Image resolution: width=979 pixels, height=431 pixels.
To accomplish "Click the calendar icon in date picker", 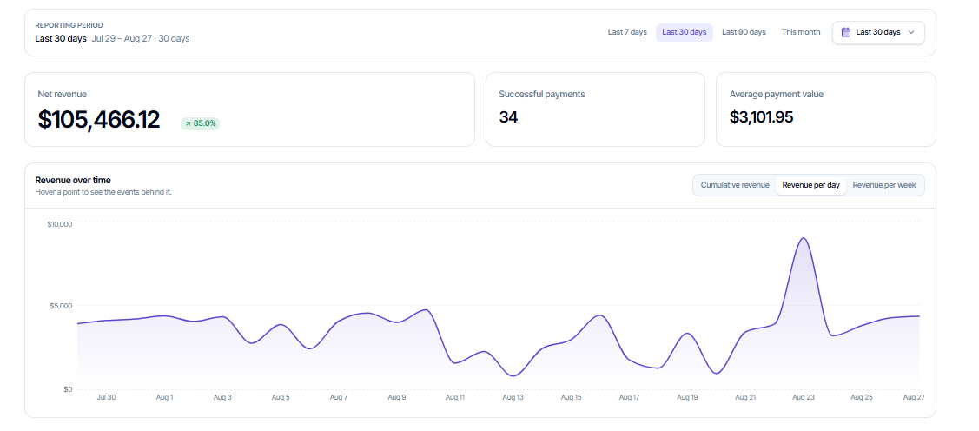I will (846, 32).
